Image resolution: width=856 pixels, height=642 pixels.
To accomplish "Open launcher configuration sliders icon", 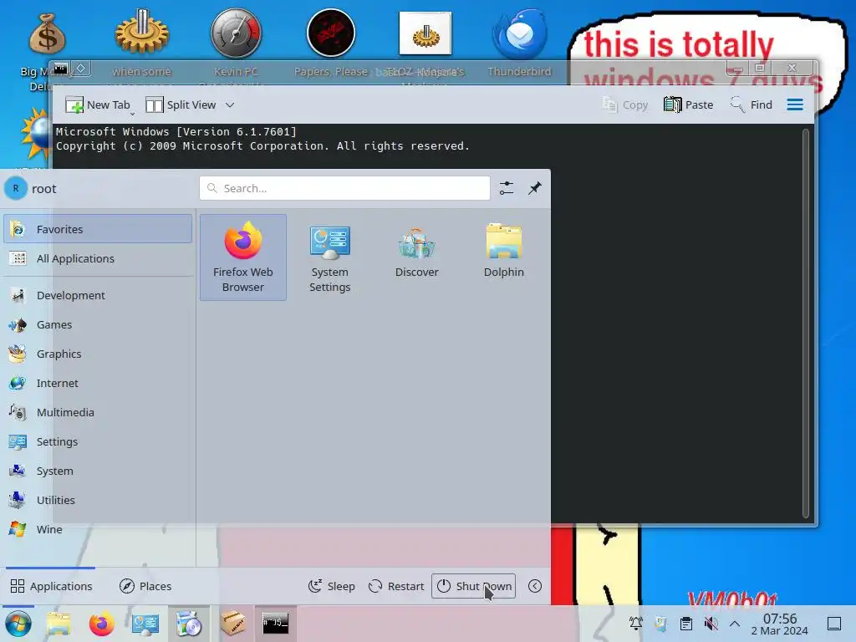I will click(x=507, y=188).
